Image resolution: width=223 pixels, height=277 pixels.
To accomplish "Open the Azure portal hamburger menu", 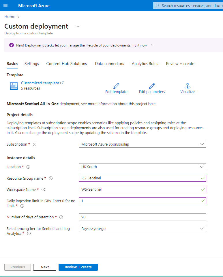I will coord(5,5).
